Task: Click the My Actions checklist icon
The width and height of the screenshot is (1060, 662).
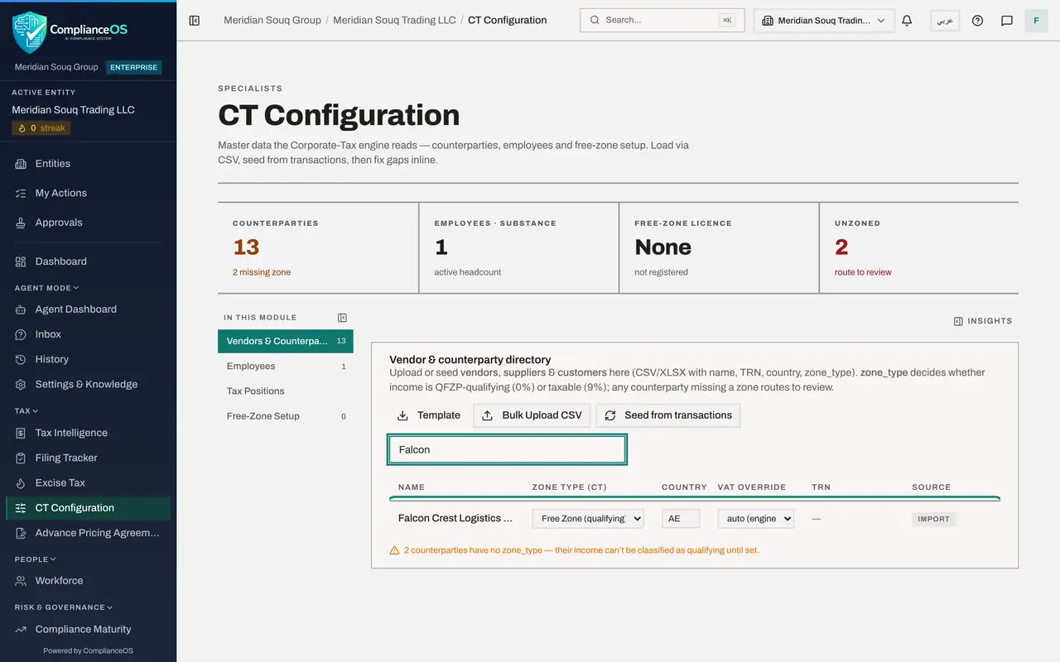Action: (21, 193)
